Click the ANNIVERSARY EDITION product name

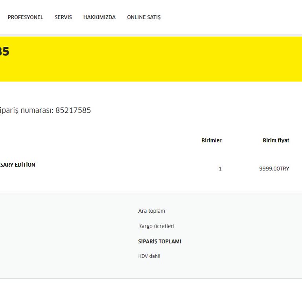click(x=17, y=165)
